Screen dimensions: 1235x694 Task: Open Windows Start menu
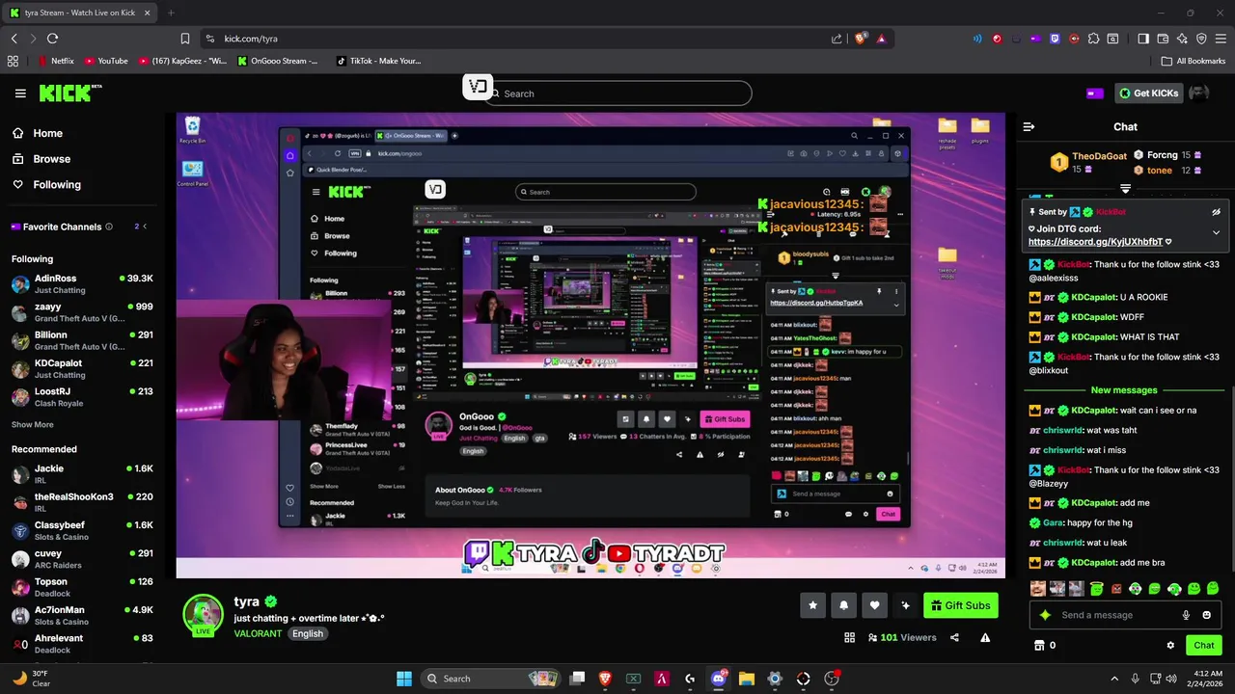point(404,679)
